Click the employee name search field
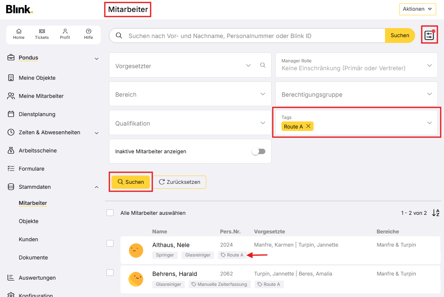The image size is (444, 297). click(248, 36)
